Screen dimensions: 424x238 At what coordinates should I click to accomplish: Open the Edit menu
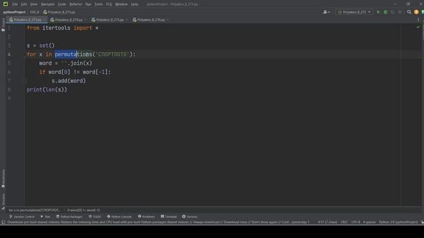coord(24,4)
